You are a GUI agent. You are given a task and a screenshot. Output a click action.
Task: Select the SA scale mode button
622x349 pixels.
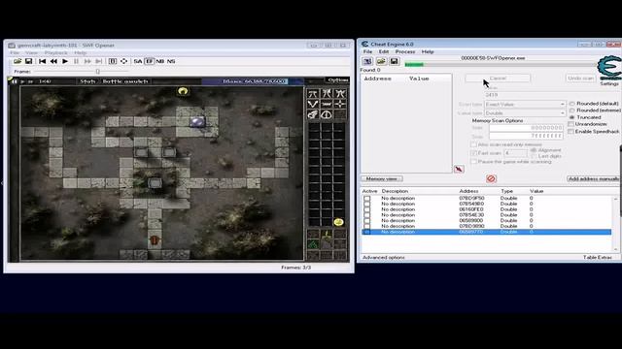[138, 61]
